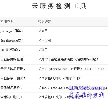
Task: Click the 云盾域名解析 row label
Action: (x=11, y=88)
